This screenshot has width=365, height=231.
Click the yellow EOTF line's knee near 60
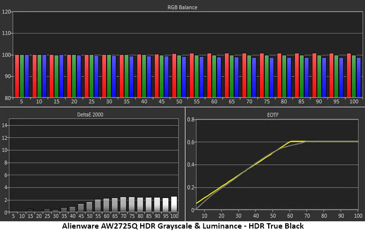[x=291, y=142]
